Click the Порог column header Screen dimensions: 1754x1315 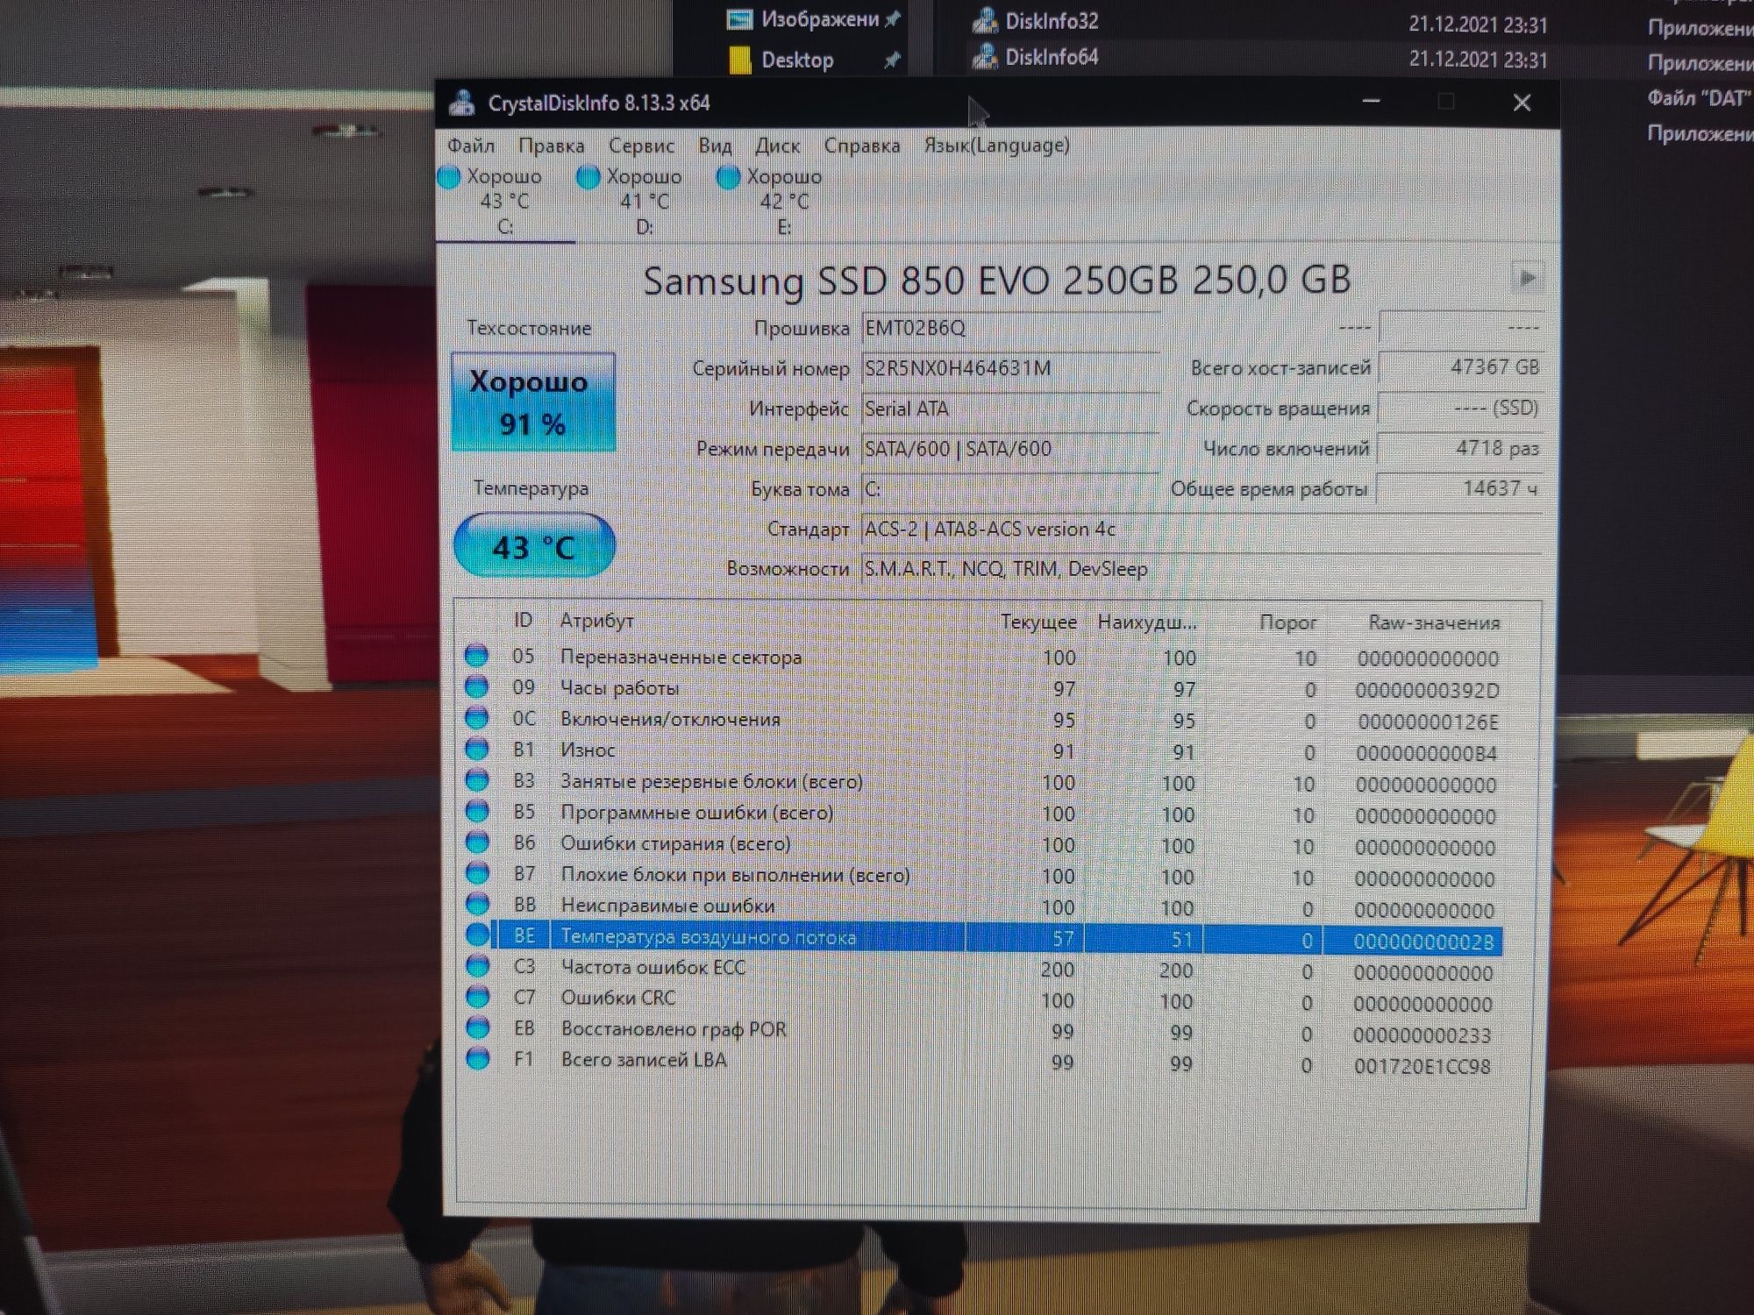1287,622
